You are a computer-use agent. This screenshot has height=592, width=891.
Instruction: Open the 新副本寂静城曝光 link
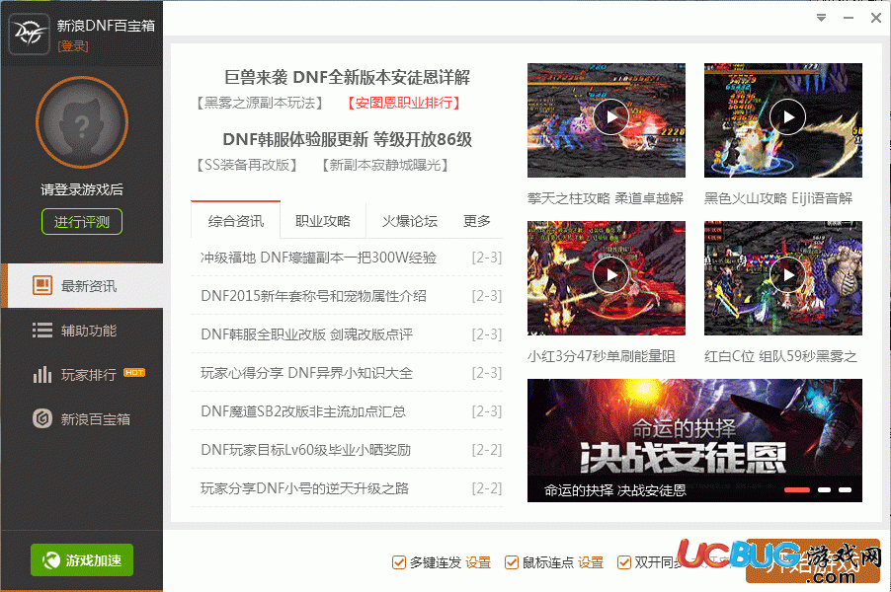384,165
